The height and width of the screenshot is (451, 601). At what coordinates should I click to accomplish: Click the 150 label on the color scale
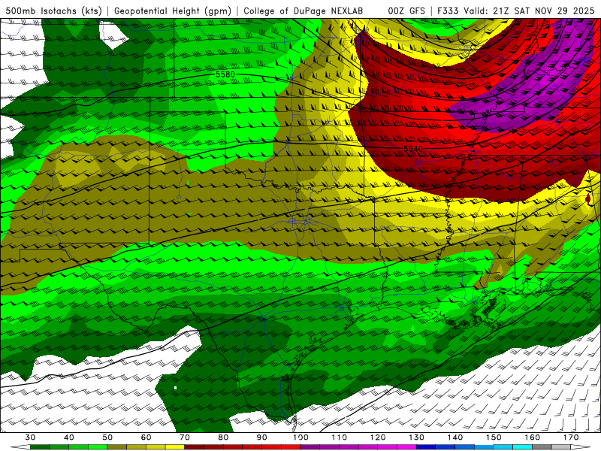[x=494, y=437]
